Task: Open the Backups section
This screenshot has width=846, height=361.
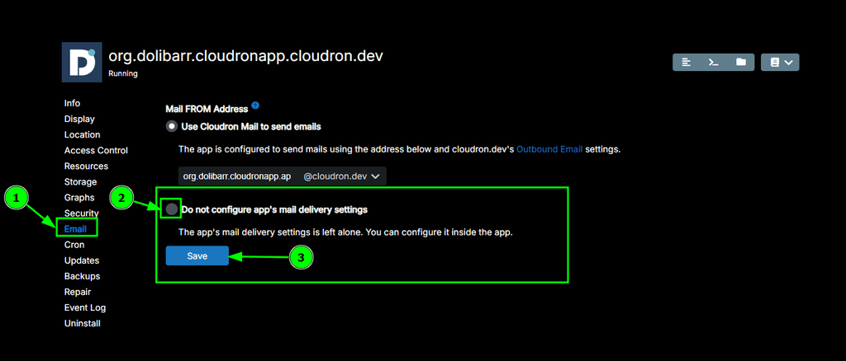Action: [x=82, y=276]
